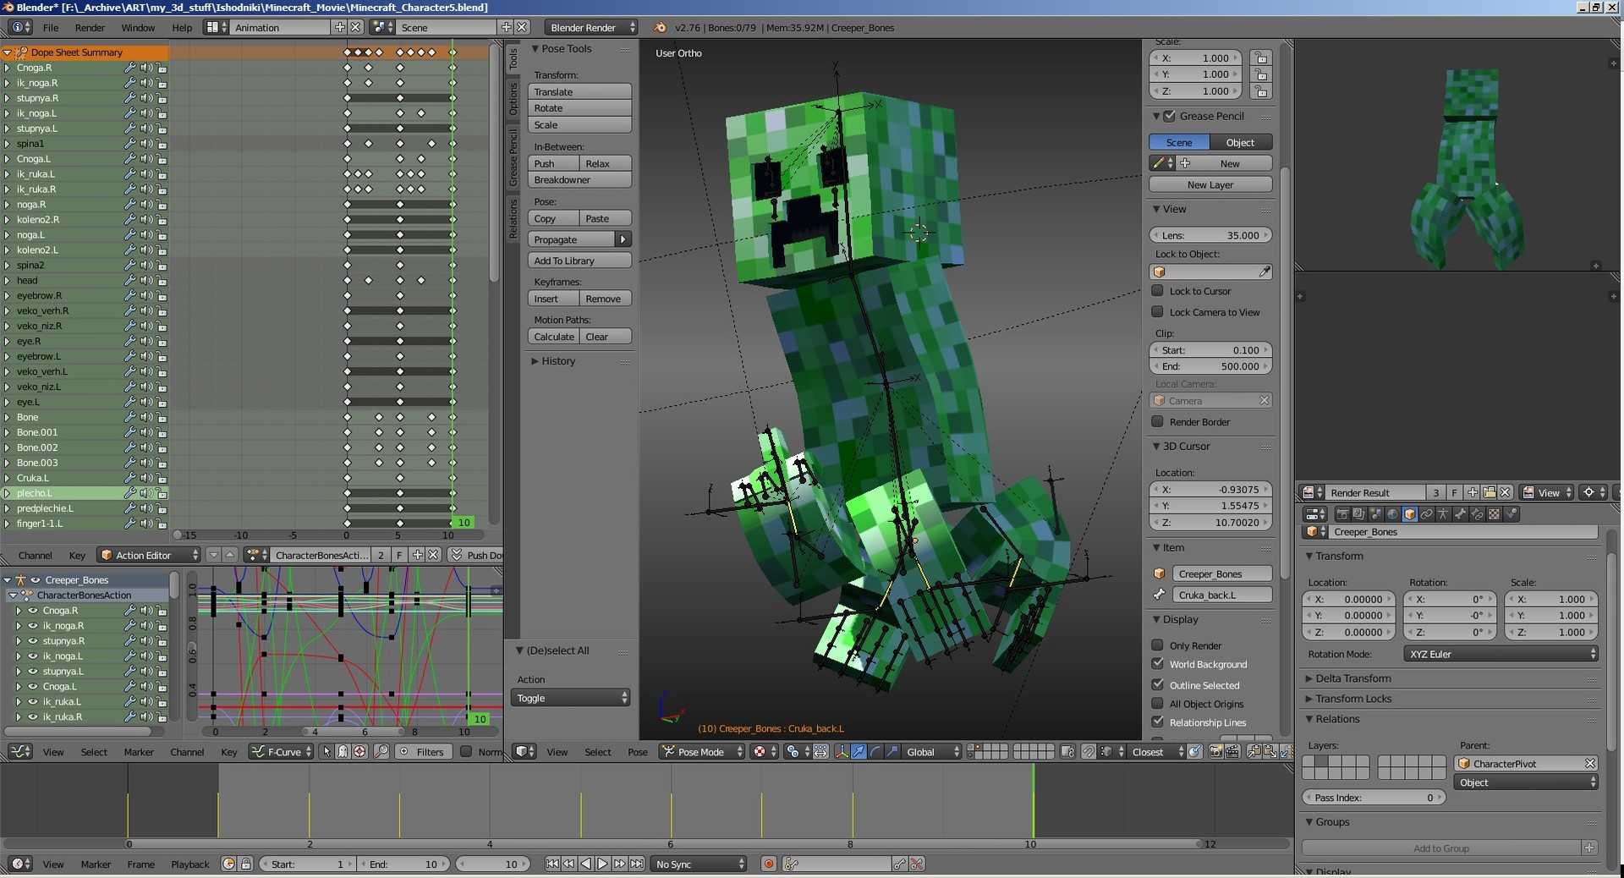
Task: Click the Clip End value field
Action: point(1210,366)
